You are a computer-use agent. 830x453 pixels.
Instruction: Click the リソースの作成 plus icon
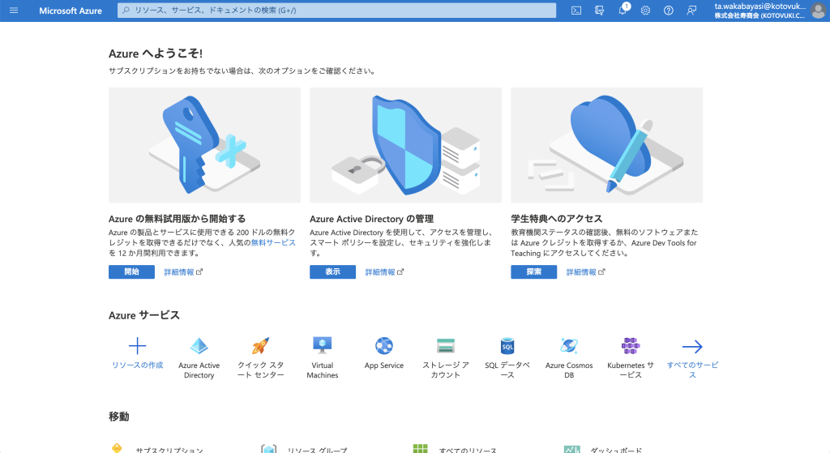137,346
